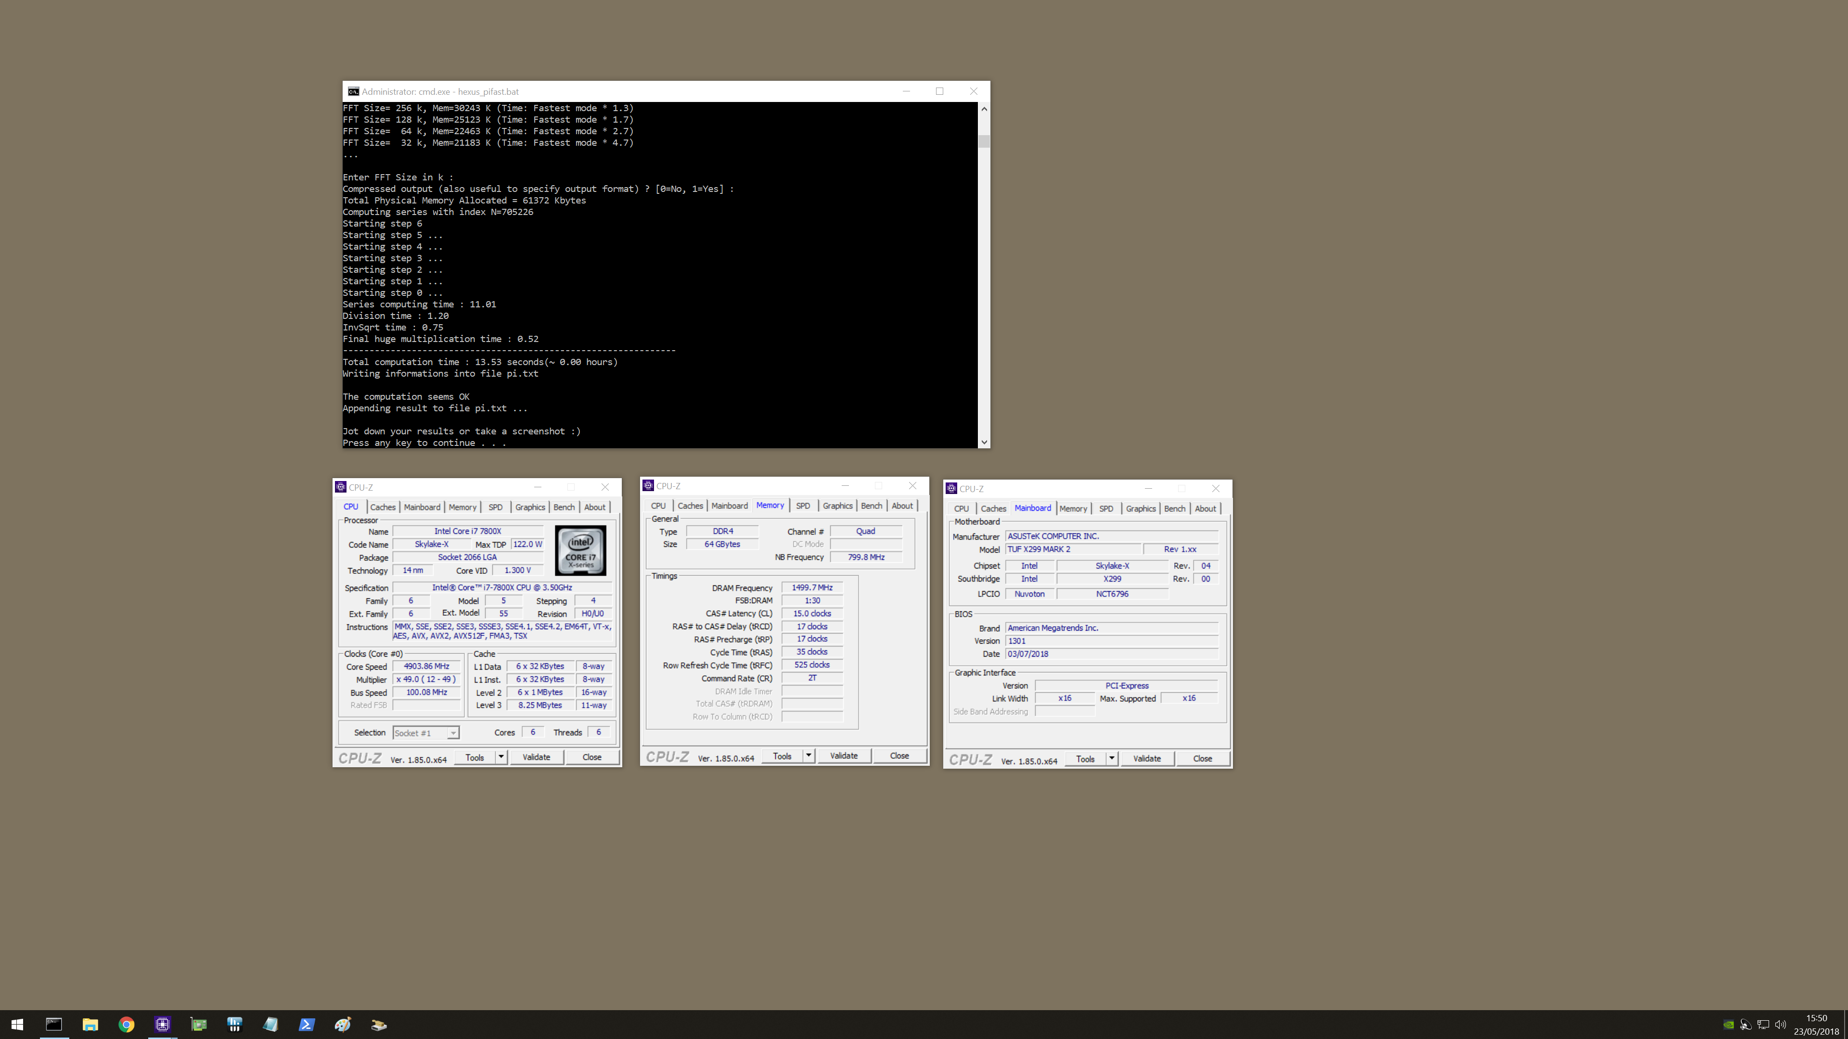Click Validate in the Memory window
The width and height of the screenshot is (1848, 1039).
(844, 756)
